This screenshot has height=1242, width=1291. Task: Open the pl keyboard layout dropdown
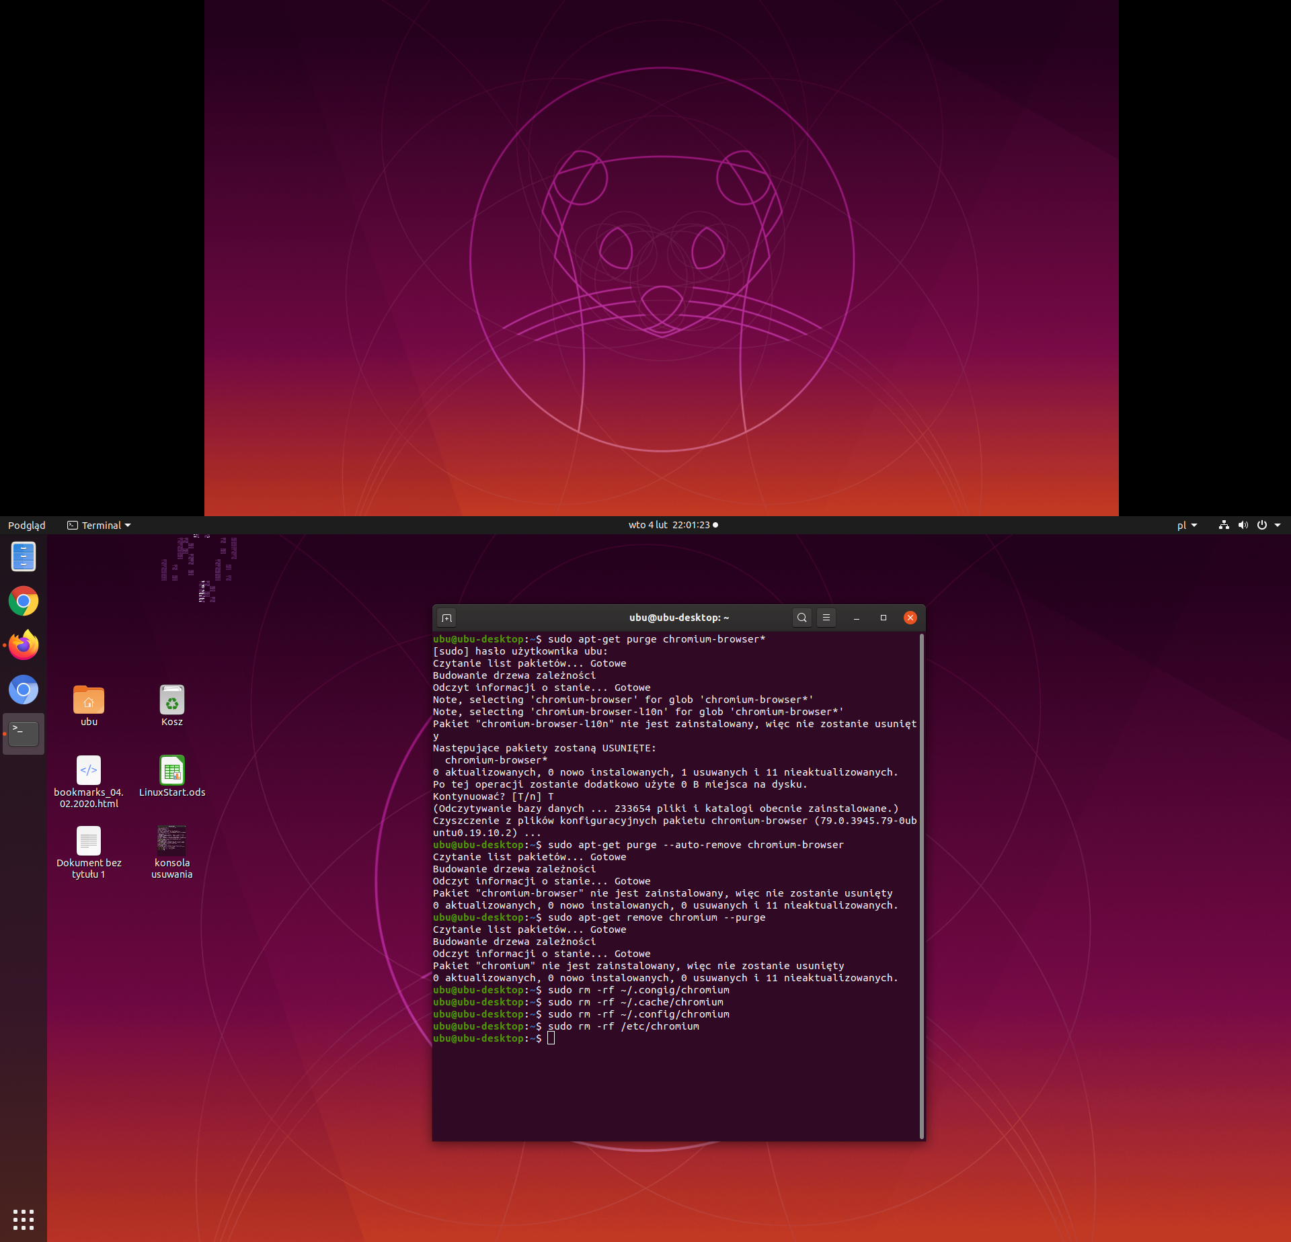1187,525
